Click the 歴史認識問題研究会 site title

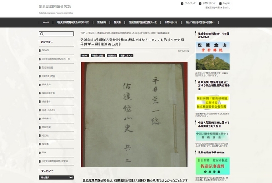55,7
